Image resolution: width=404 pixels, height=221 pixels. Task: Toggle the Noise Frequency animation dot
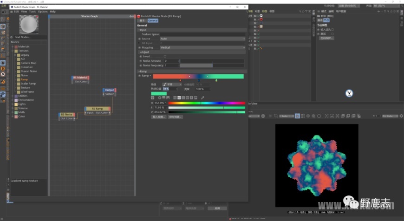[x=141, y=65]
